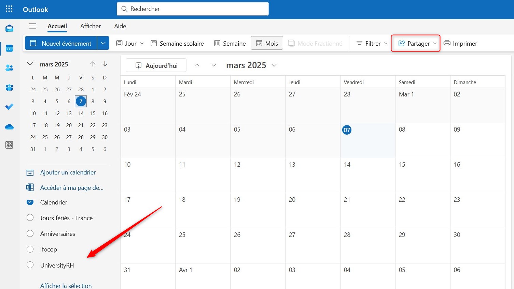The height and width of the screenshot is (289, 514).
Task: Navigate to next month with down arrow
Action: (x=105, y=64)
